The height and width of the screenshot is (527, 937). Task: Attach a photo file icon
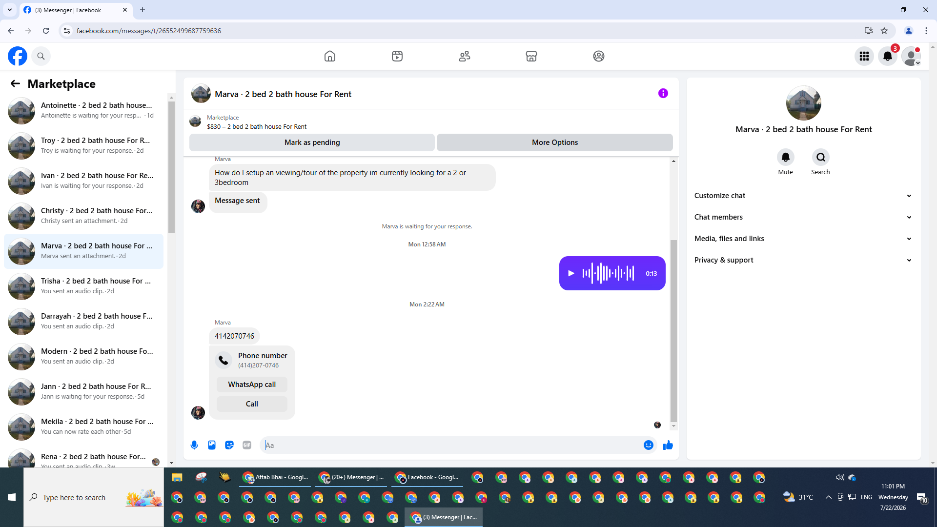point(212,445)
